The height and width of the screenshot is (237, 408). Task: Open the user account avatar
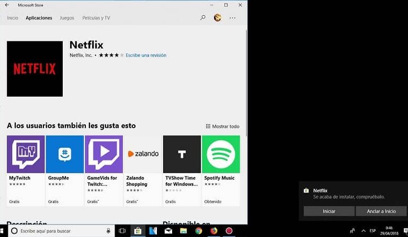coord(218,18)
